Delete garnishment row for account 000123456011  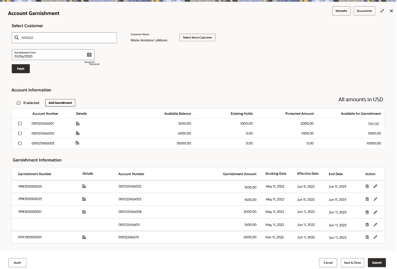(367, 225)
